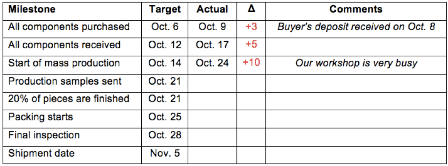Image resolution: width=448 pixels, height=166 pixels.
Task: Click the 'Buyer's deposit received' comment
Action: (x=356, y=27)
